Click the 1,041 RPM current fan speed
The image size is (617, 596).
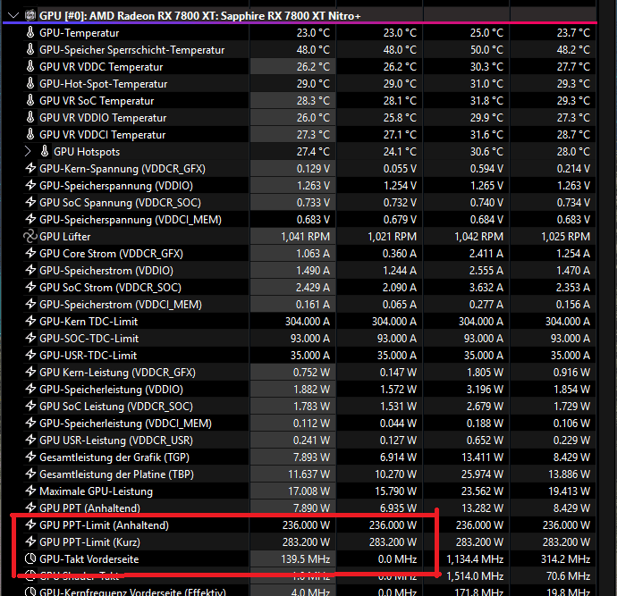(305, 236)
